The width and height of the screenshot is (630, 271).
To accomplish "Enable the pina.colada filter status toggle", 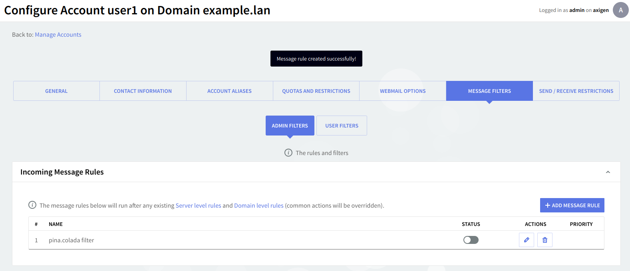I will coord(471,240).
